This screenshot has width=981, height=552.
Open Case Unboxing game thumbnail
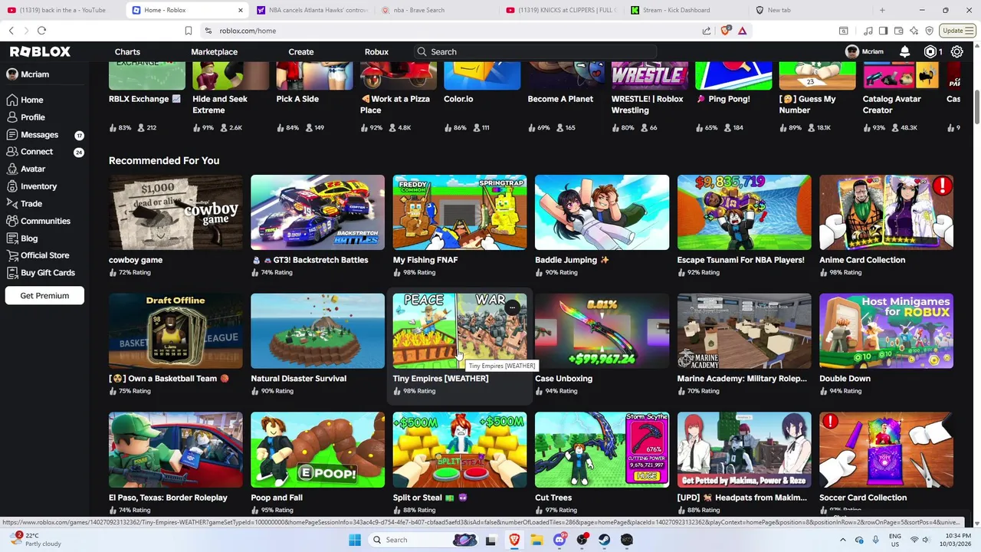(x=602, y=331)
